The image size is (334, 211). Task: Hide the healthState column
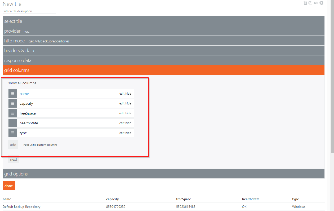pos(128,123)
